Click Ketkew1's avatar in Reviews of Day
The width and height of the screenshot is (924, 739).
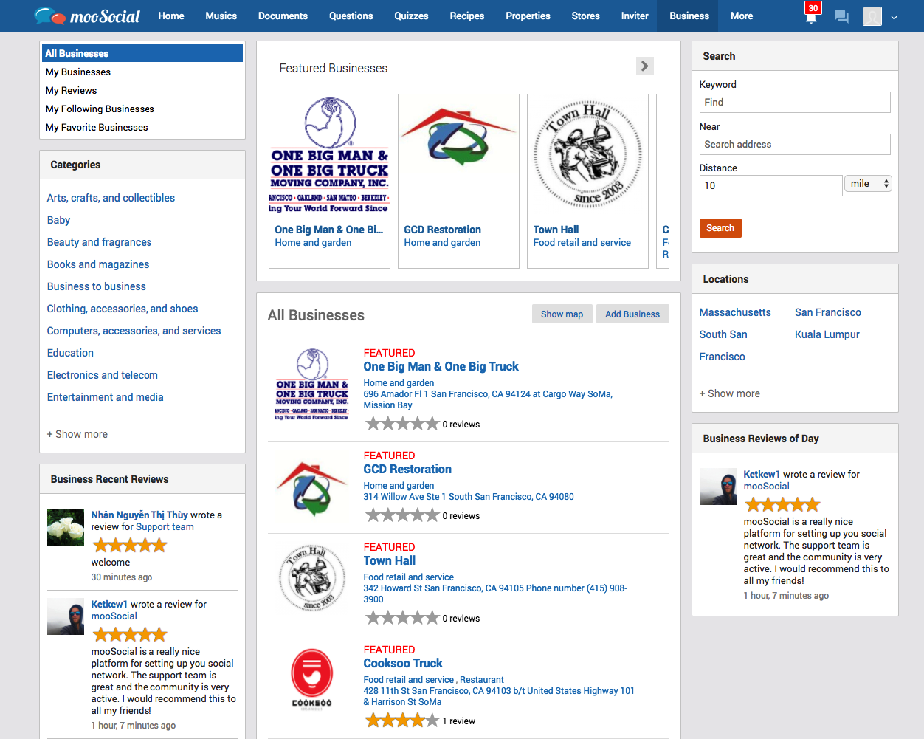tap(718, 487)
